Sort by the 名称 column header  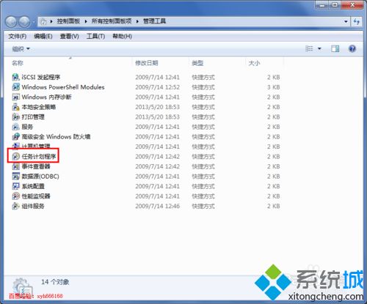pyautogui.click(x=18, y=63)
